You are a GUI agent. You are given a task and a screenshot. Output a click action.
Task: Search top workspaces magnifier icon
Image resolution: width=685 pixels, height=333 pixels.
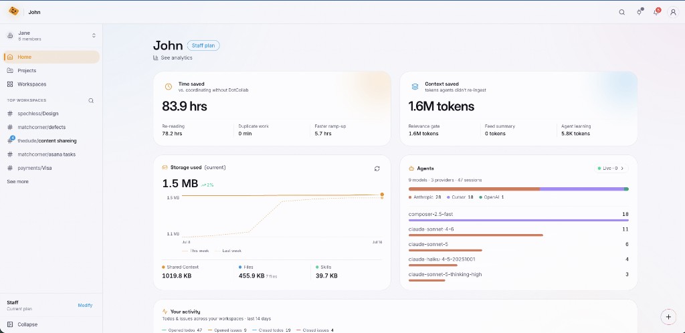click(91, 100)
